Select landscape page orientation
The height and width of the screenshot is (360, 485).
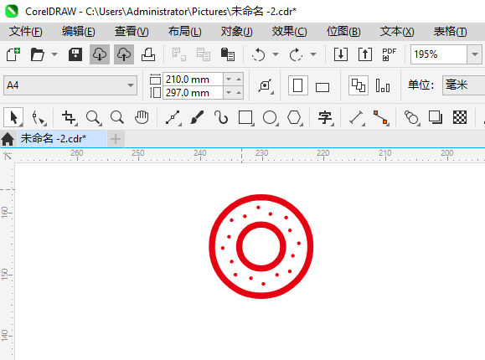[x=322, y=86]
